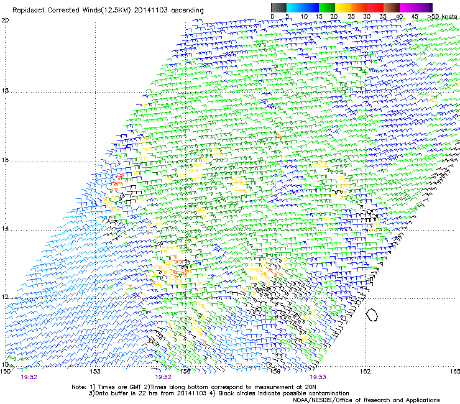The height and width of the screenshot is (404, 460).
Task: Choose the dark purple 45–50 knots color bar segment
Action: point(424,7)
